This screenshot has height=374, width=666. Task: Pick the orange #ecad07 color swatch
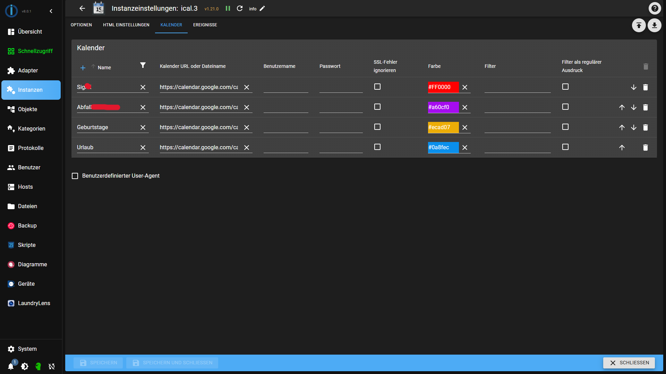point(443,127)
